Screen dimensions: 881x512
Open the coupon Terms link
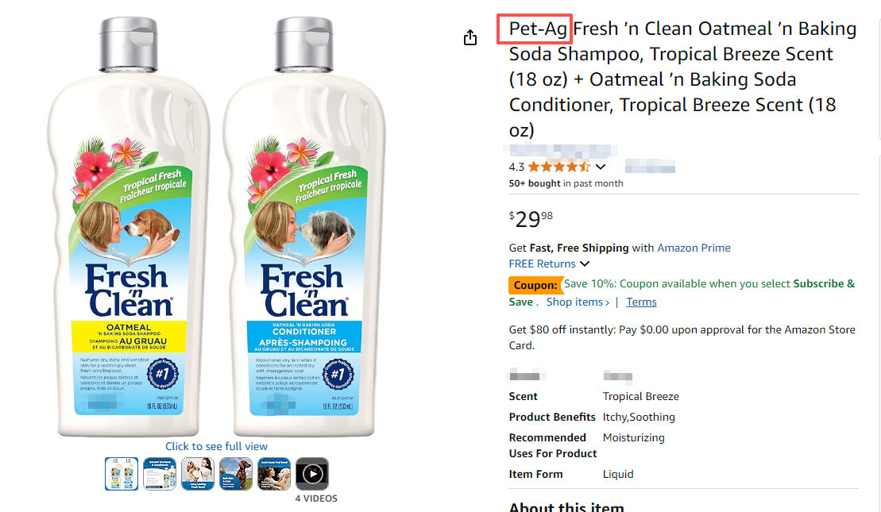coord(641,302)
